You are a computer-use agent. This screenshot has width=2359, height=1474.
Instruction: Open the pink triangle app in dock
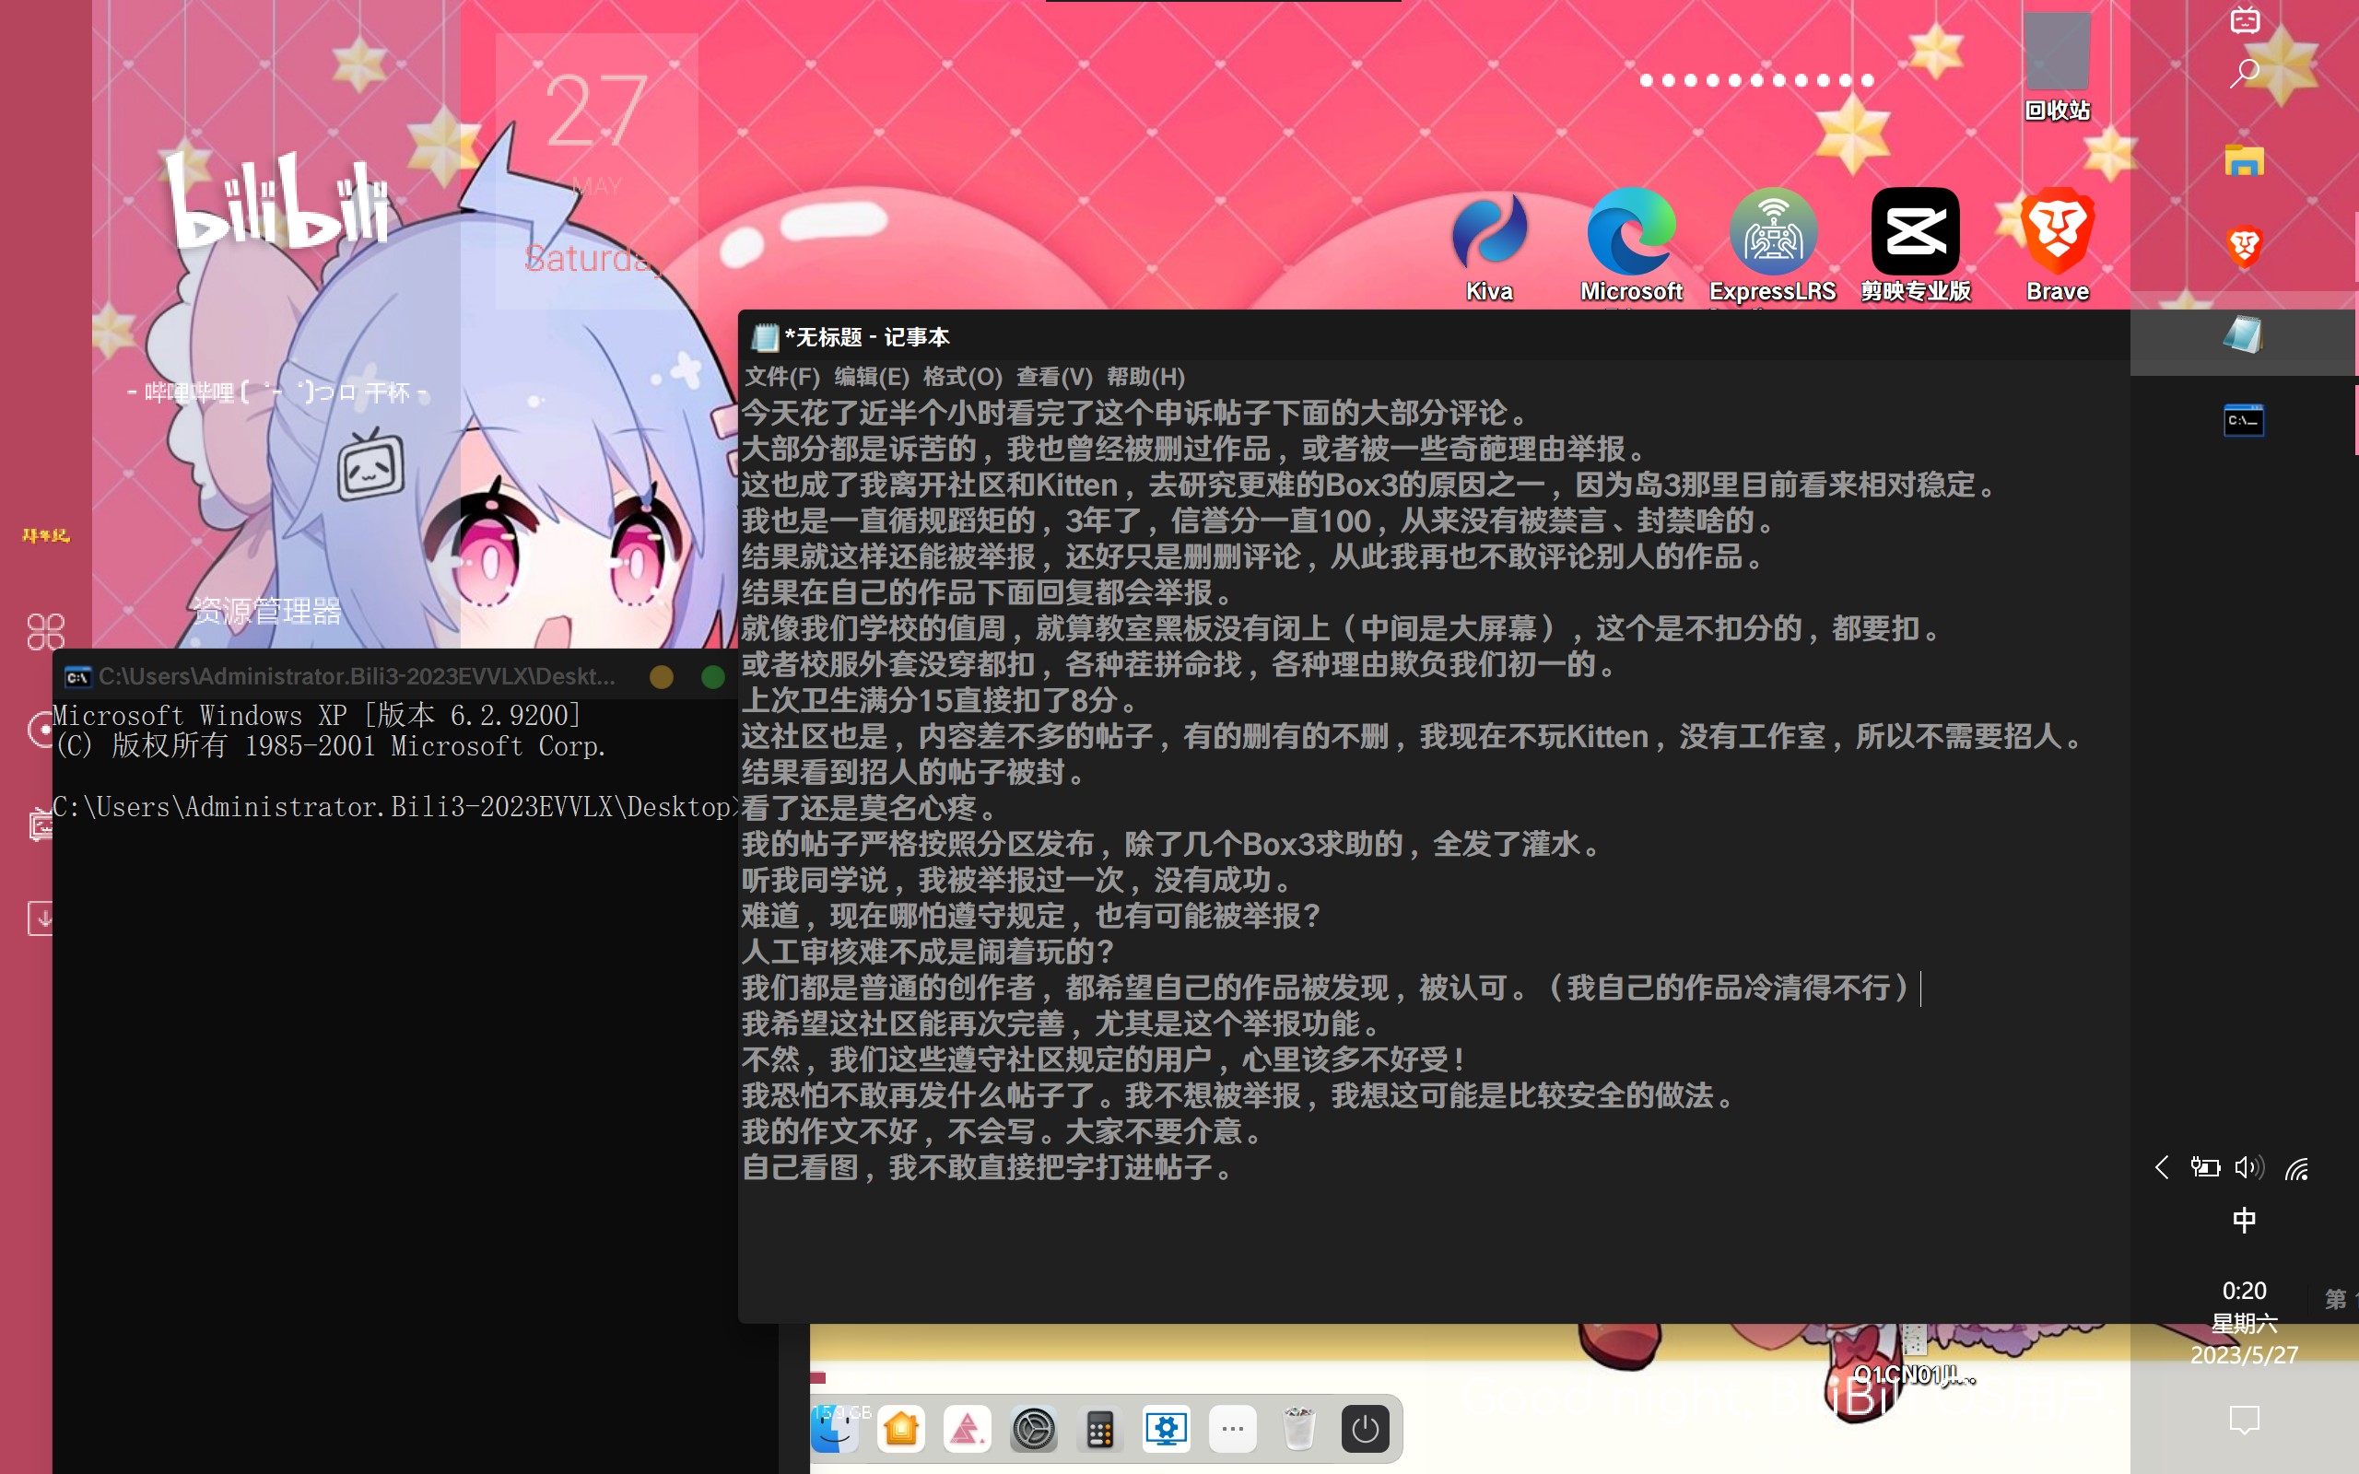[x=967, y=1429]
